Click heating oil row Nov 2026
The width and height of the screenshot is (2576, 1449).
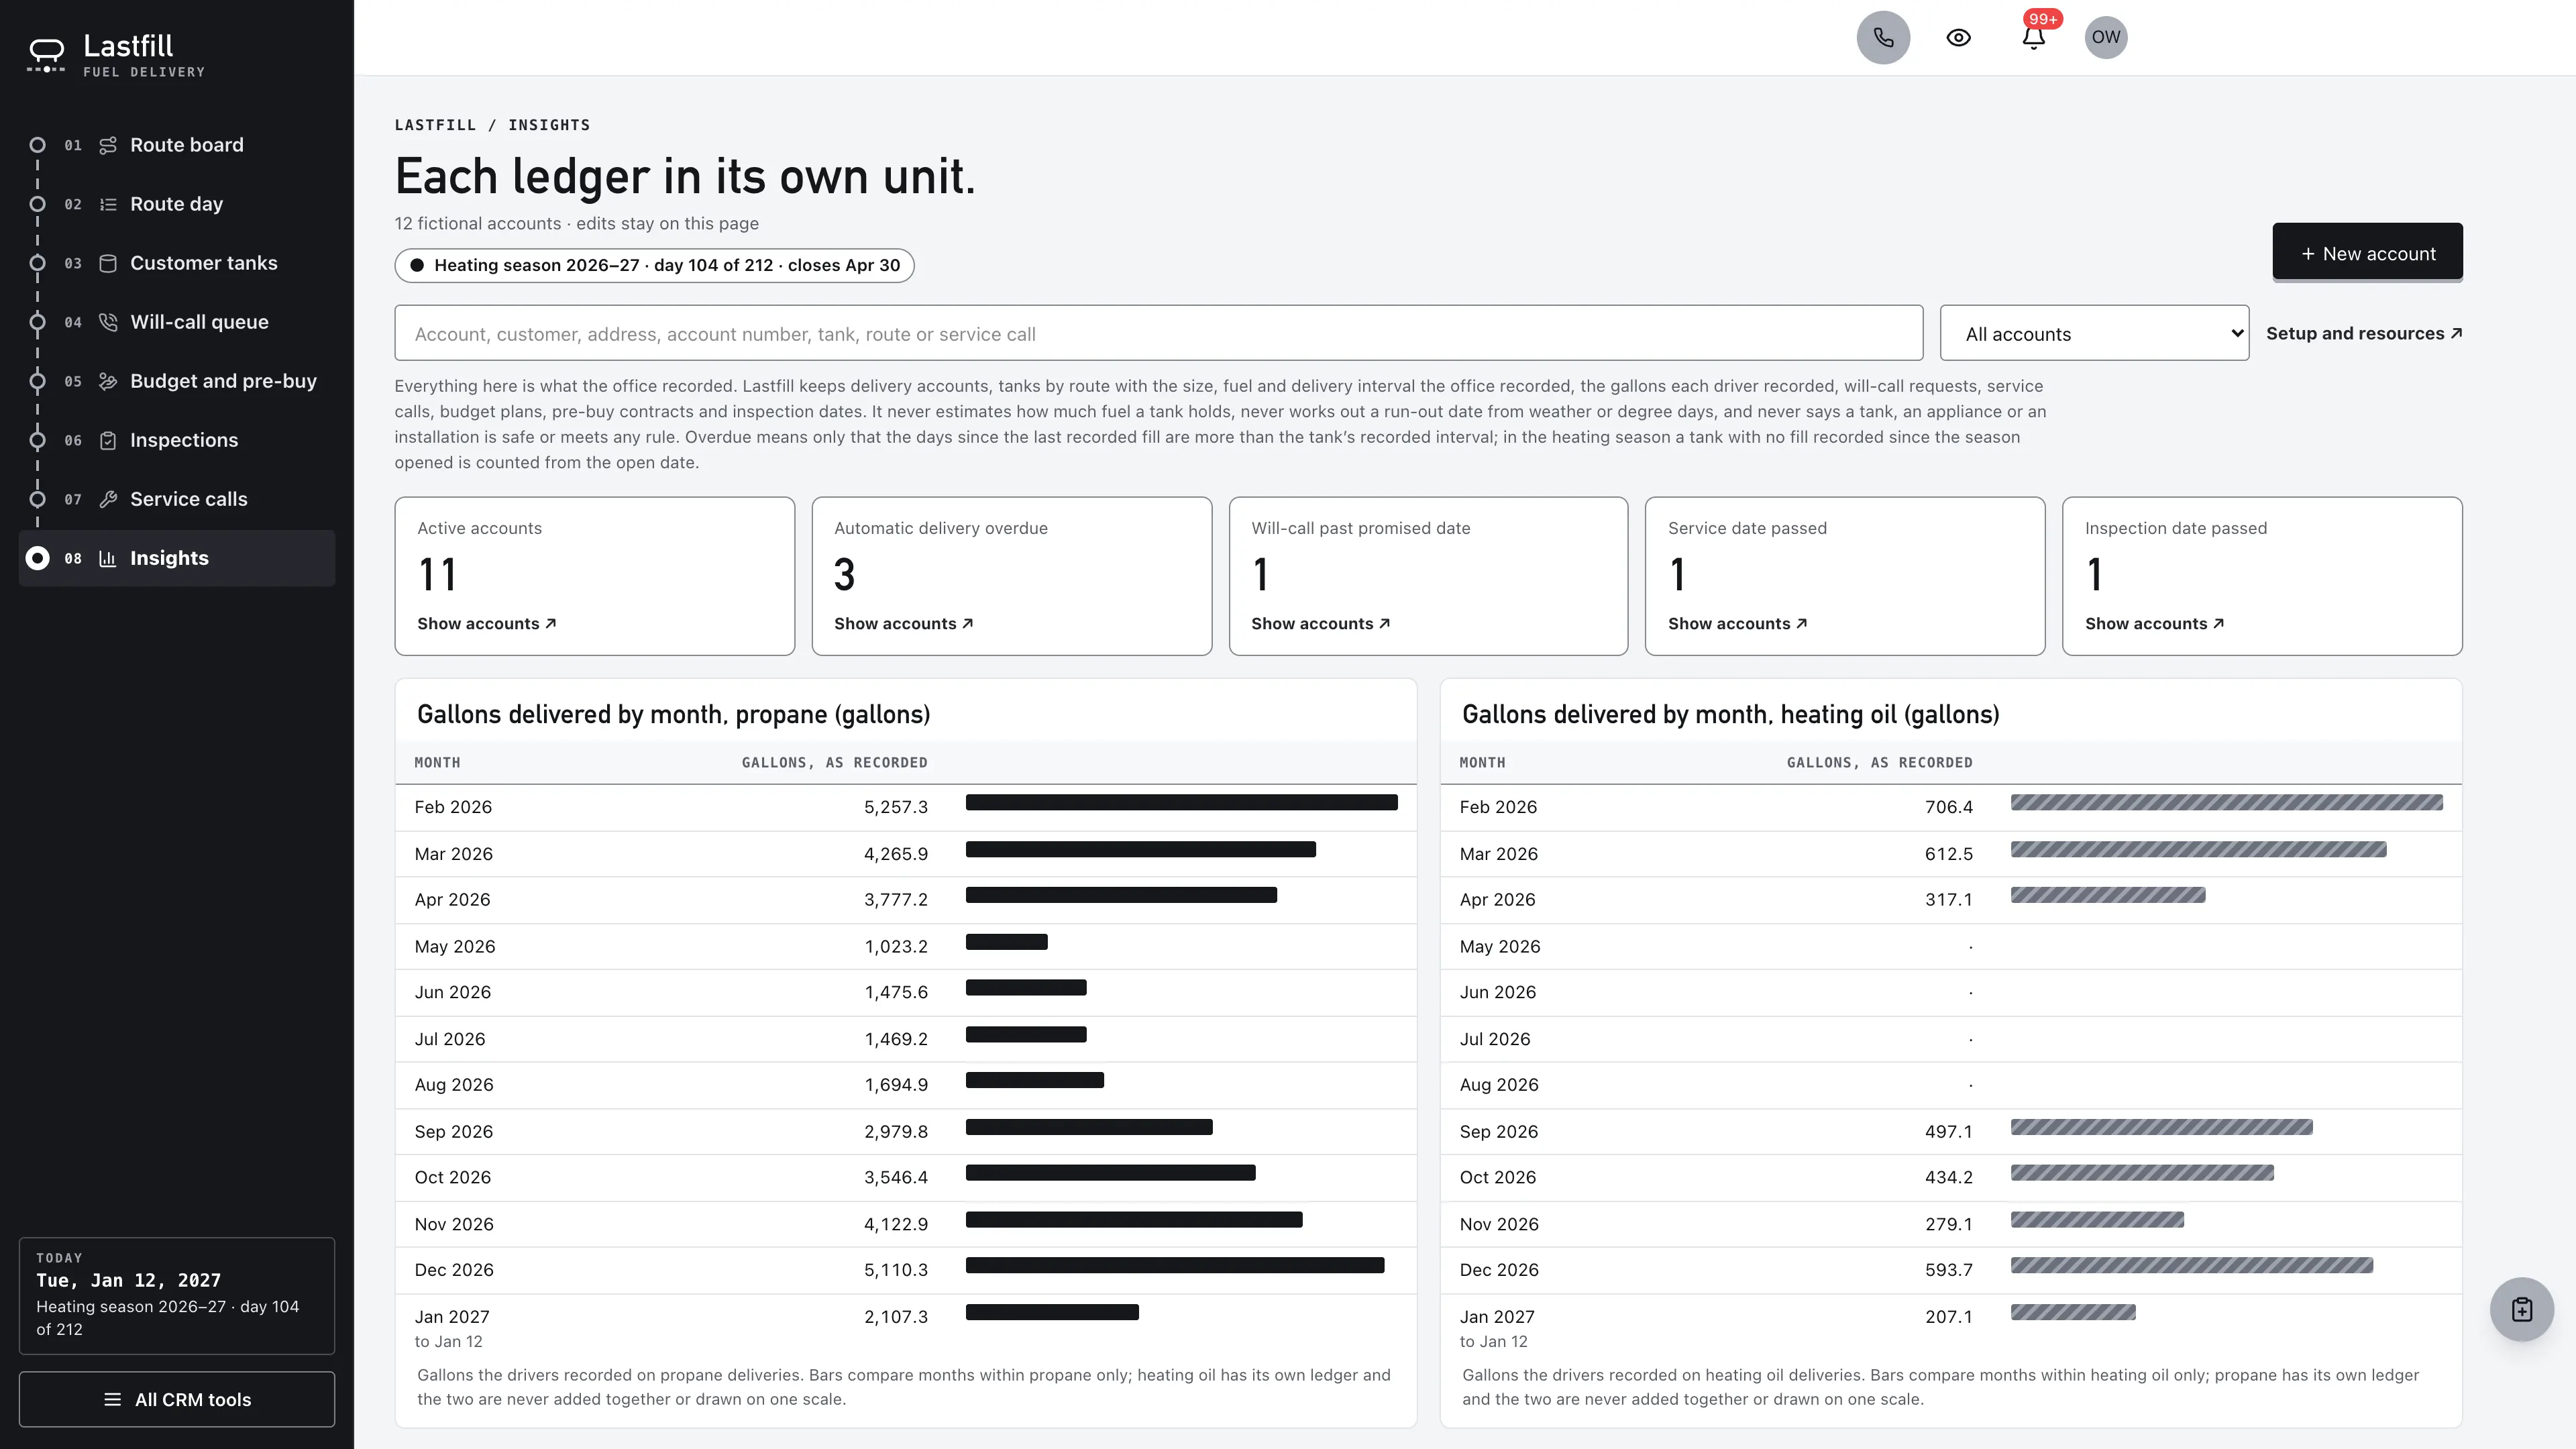pyautogui.click(x=1950, y=1224)
